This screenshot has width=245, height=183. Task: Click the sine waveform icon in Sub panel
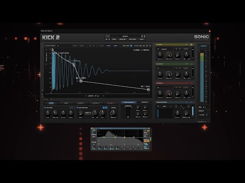(x=182, y=107)
